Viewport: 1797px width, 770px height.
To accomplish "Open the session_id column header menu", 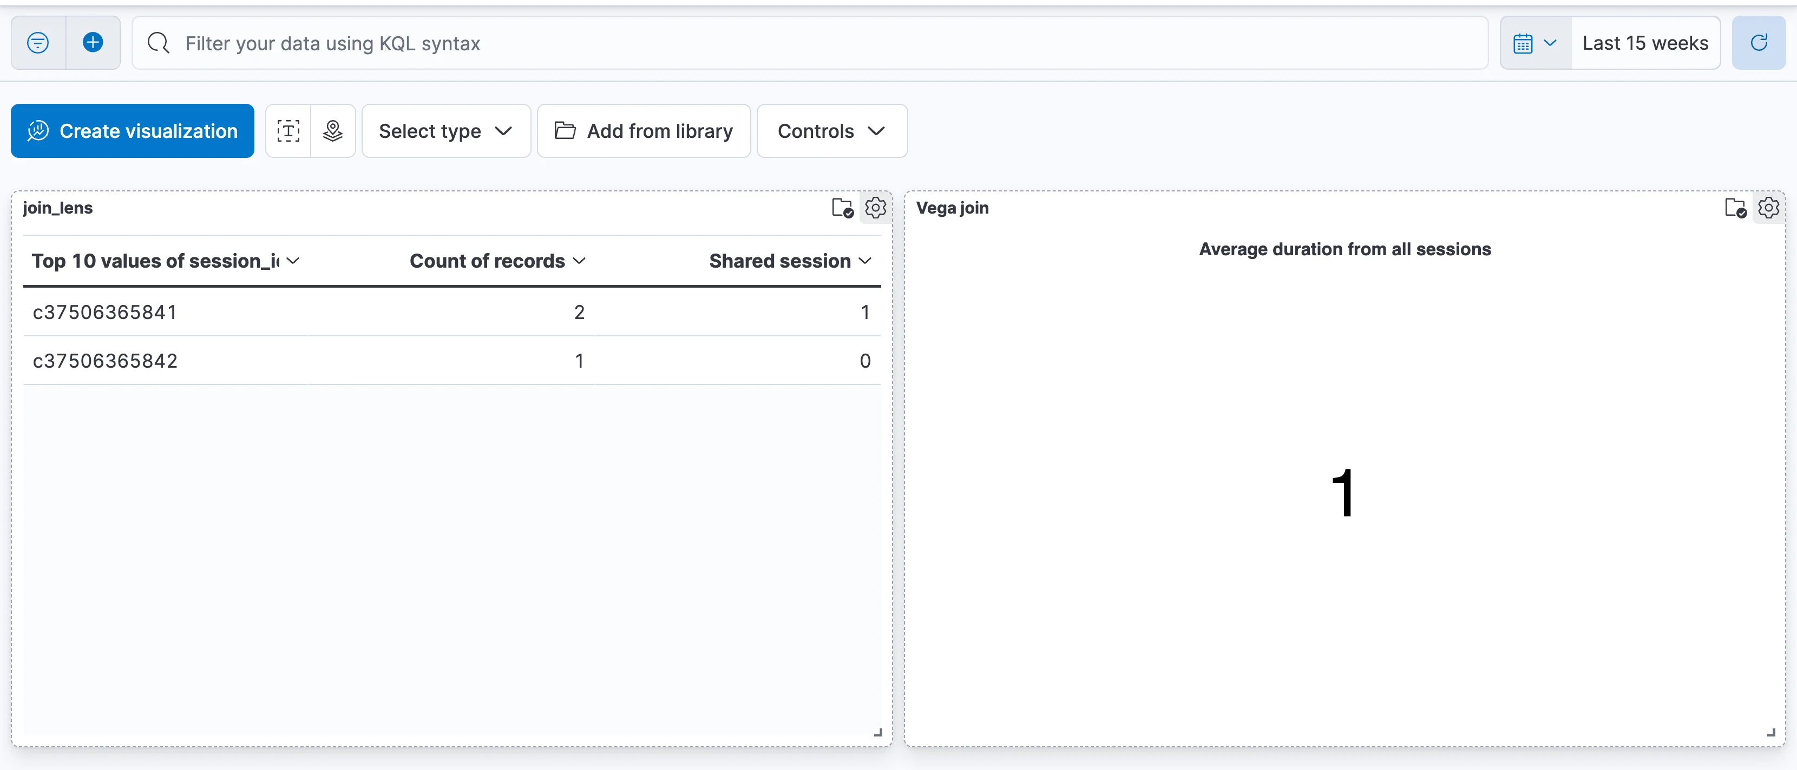I will click(x=293, y=261).
